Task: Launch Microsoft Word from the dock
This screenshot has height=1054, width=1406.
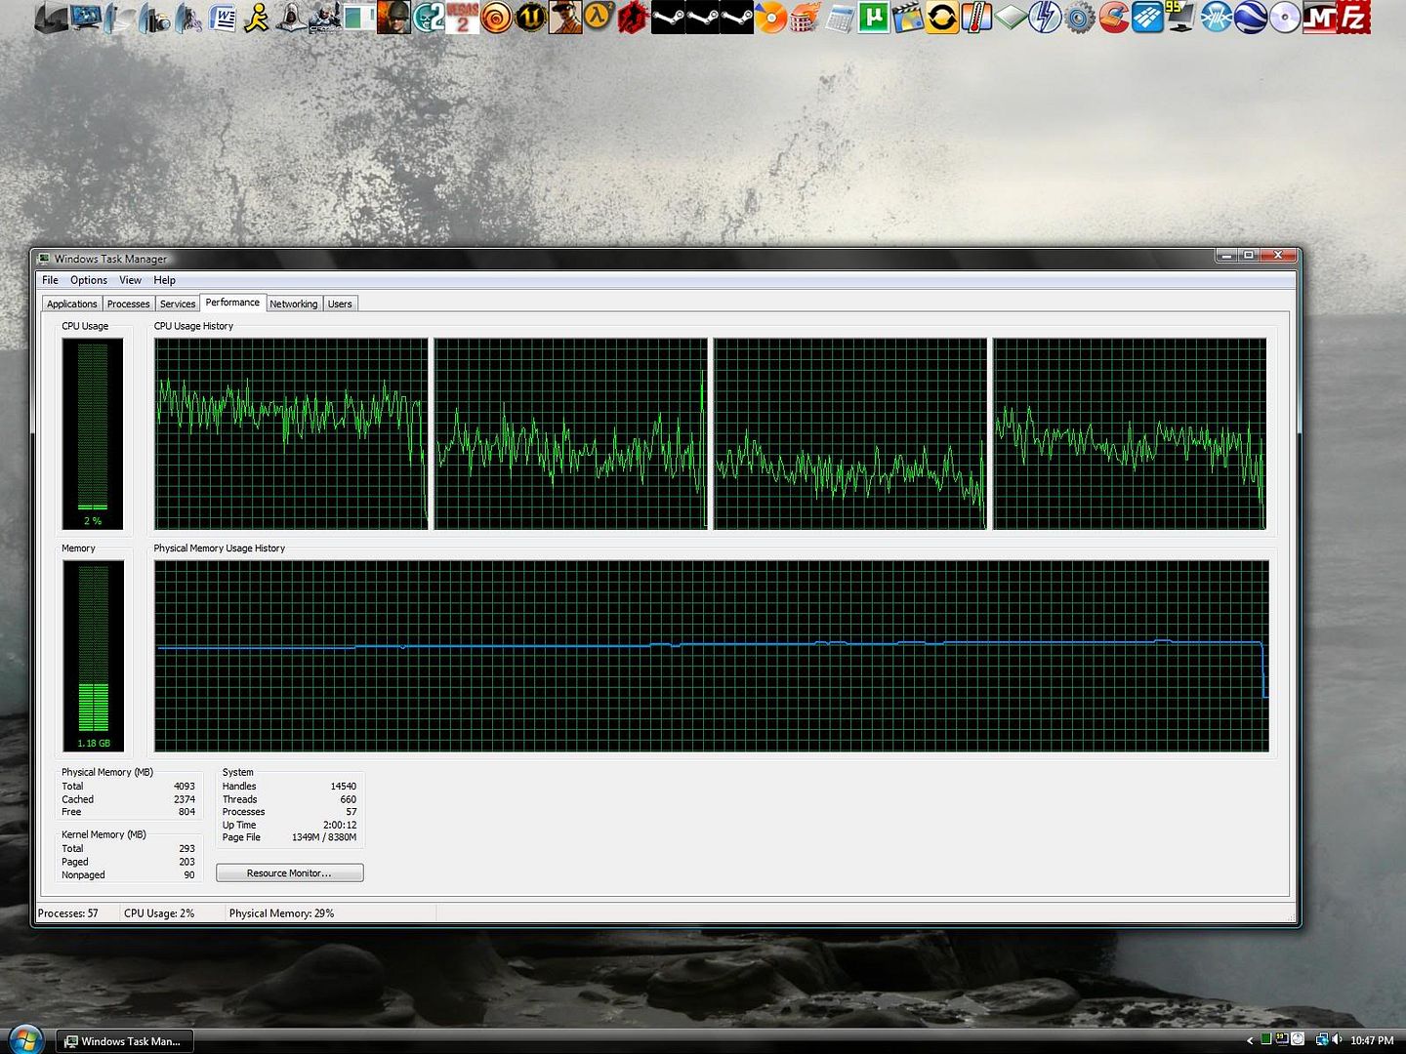Action: coord(223,18)
